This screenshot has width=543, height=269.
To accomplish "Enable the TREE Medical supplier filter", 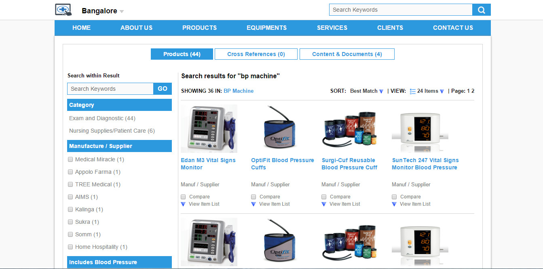I will (x=70, y=184).
